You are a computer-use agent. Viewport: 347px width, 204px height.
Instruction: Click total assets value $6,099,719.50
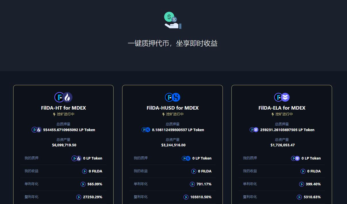(x=64, y=145)
